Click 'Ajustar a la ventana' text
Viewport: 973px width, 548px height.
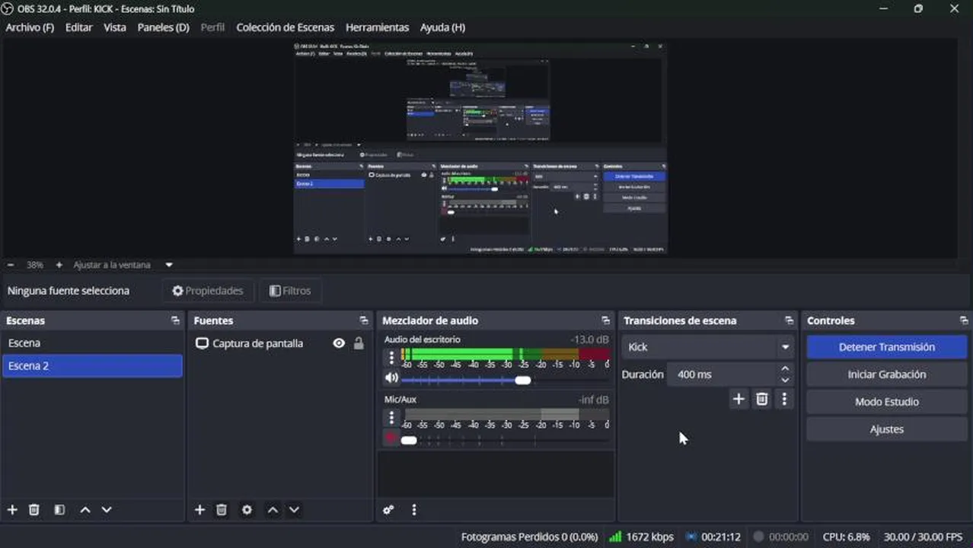112,265
